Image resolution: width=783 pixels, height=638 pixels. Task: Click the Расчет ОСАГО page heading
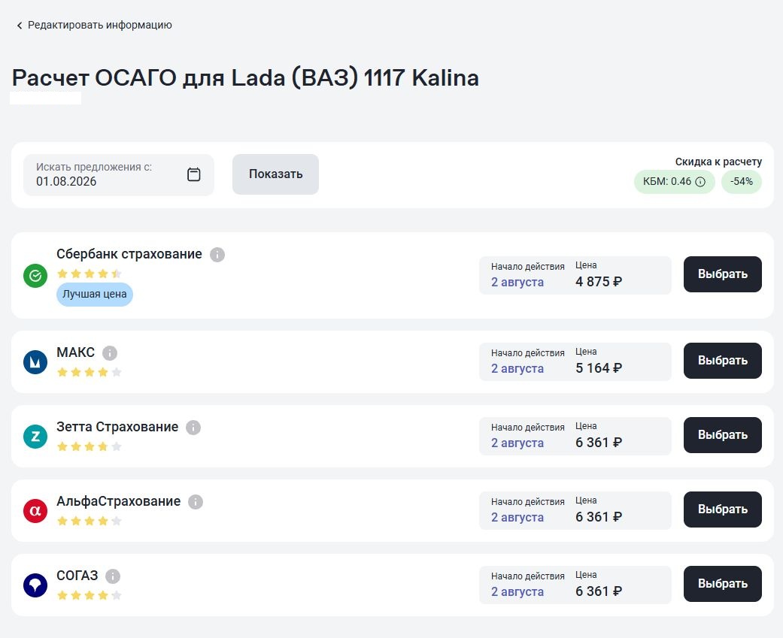tap(245, 78)
